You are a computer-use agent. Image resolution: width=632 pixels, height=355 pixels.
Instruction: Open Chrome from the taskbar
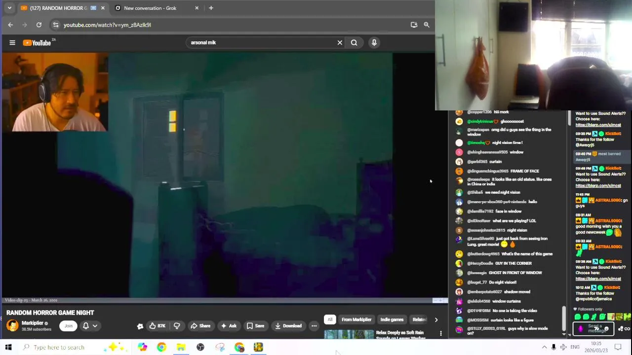[161, 347]
